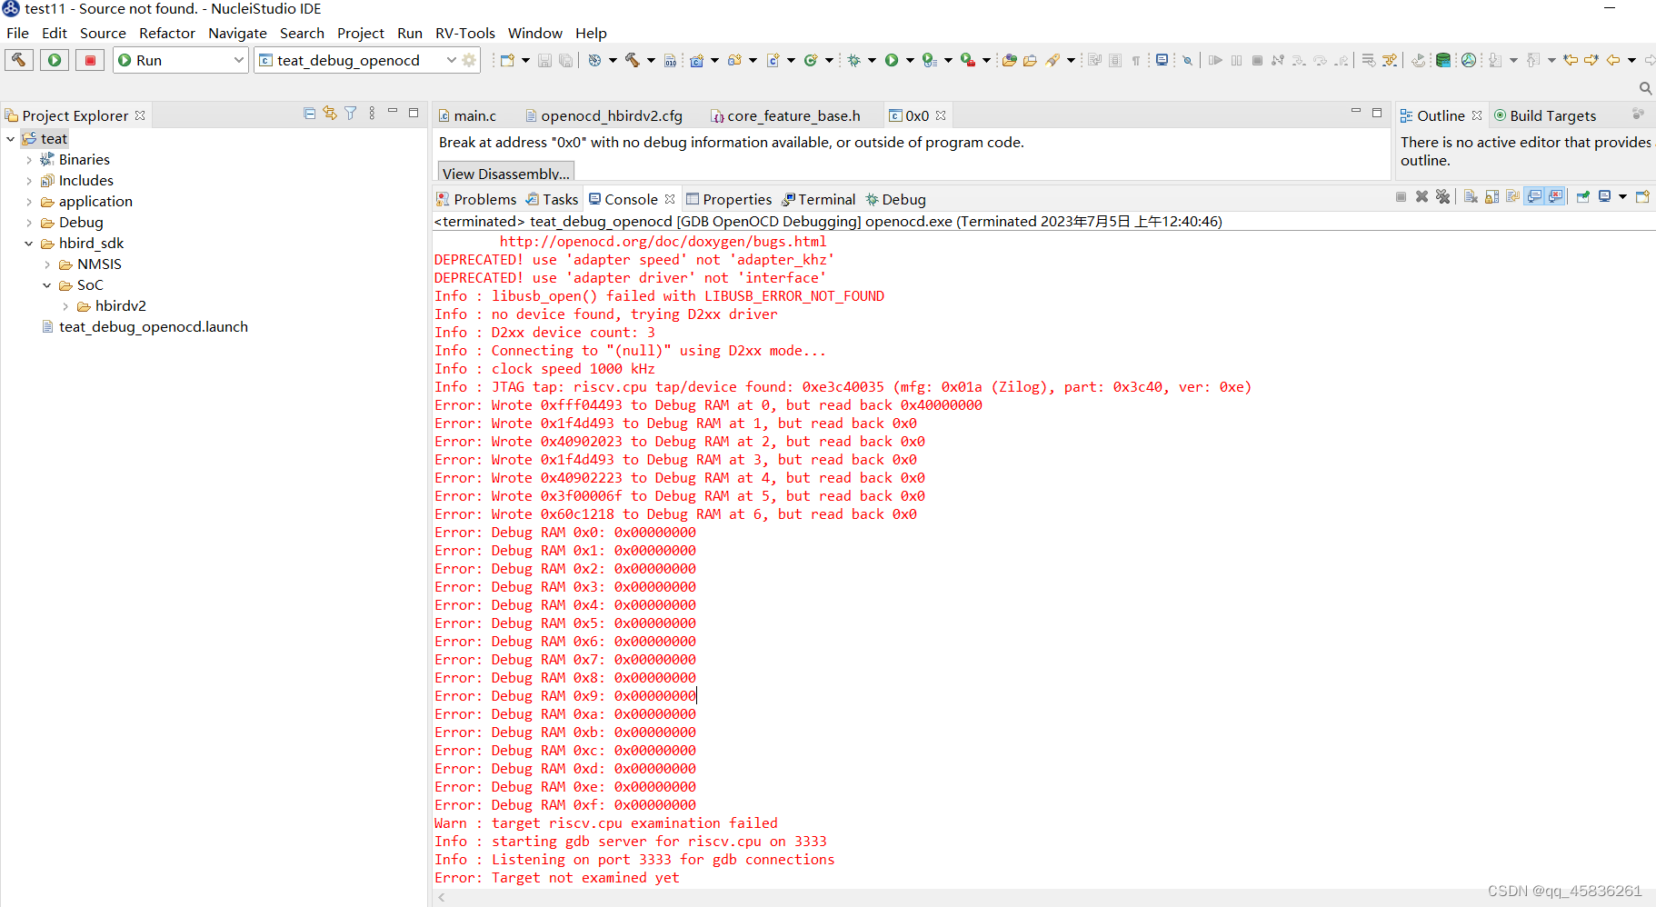Toggle Show Console on Standard Error

[1556, 196]
